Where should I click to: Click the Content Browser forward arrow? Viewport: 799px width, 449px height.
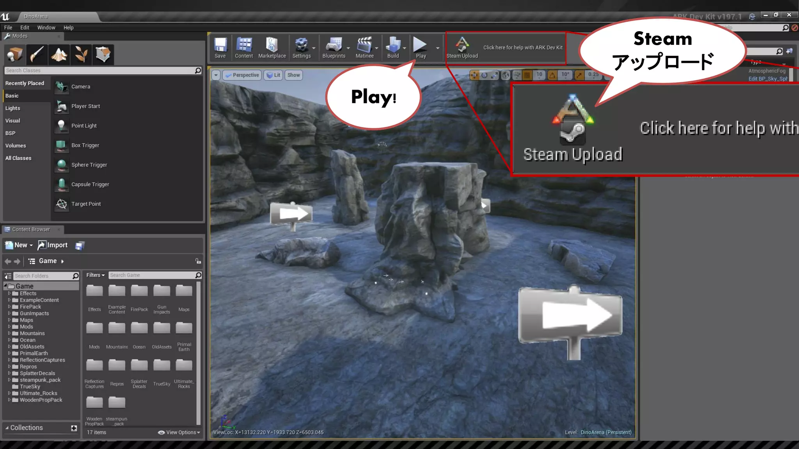(17, 261)
